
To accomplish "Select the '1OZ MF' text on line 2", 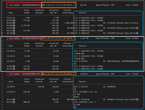I will (83, 5).
